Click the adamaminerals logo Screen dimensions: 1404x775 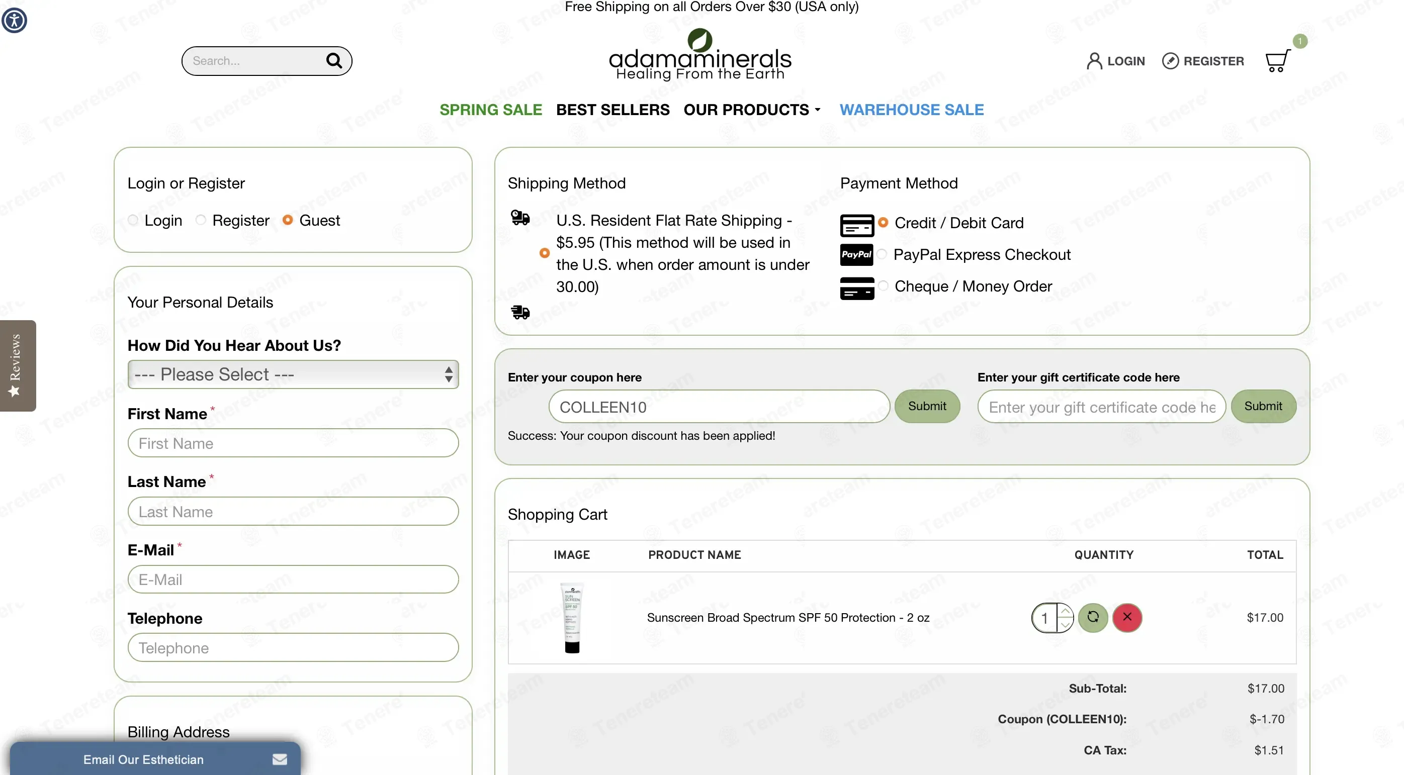700,55
